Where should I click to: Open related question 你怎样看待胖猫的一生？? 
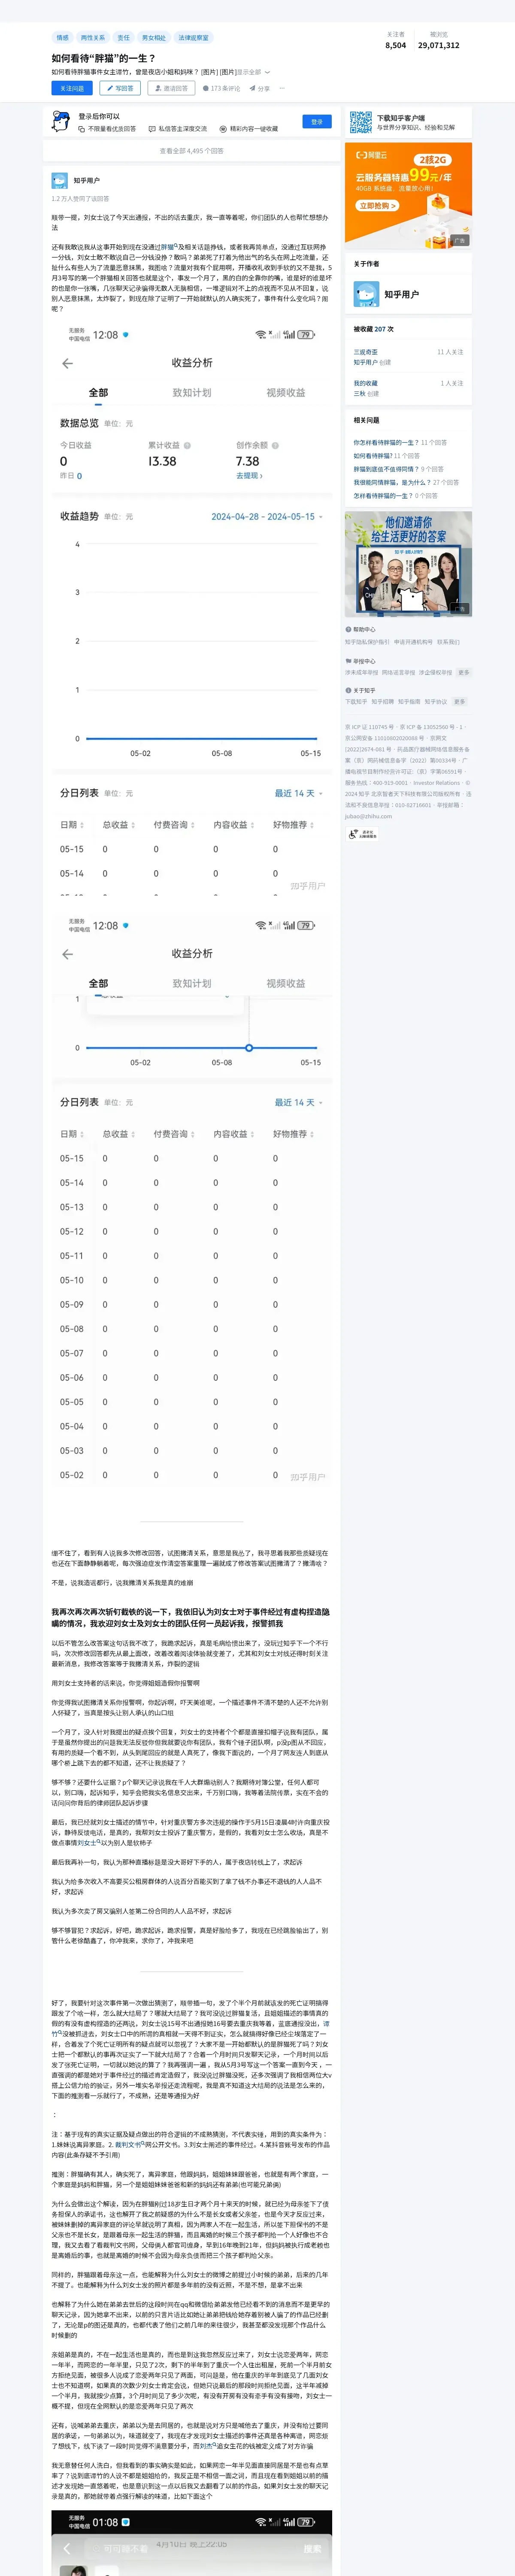tap(386, 442)
